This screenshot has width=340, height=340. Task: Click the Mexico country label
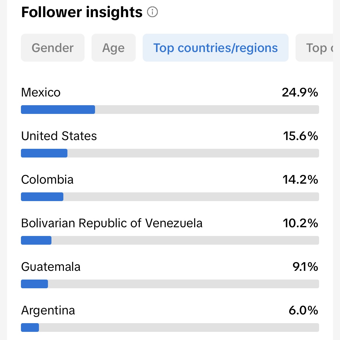pos(41,92)
